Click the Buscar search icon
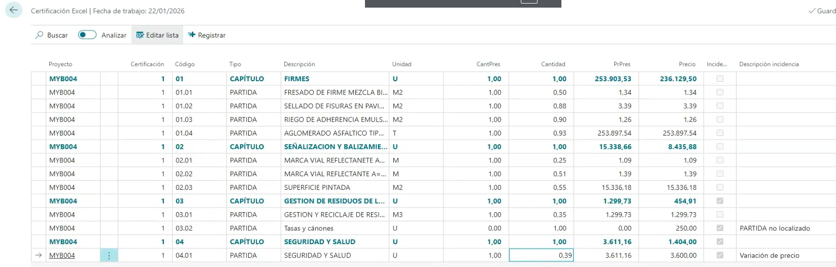 point(39,35)
